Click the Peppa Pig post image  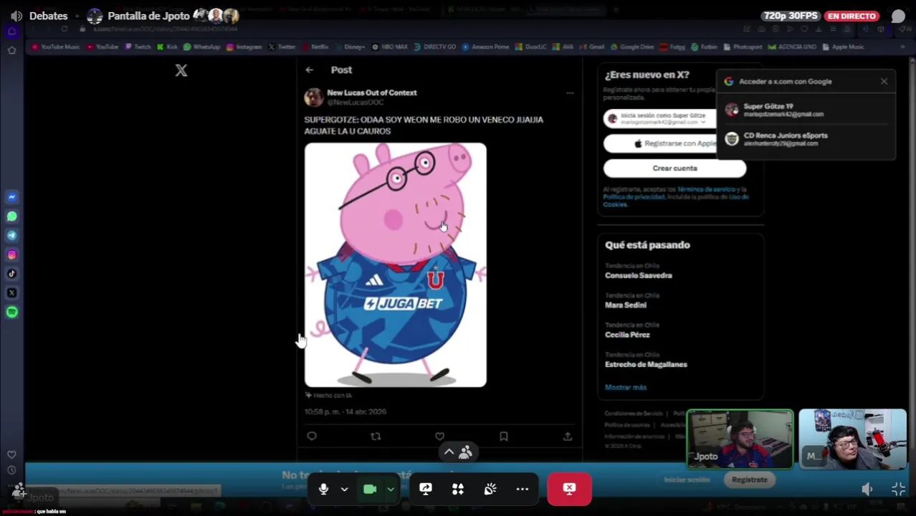click(396, 265)
